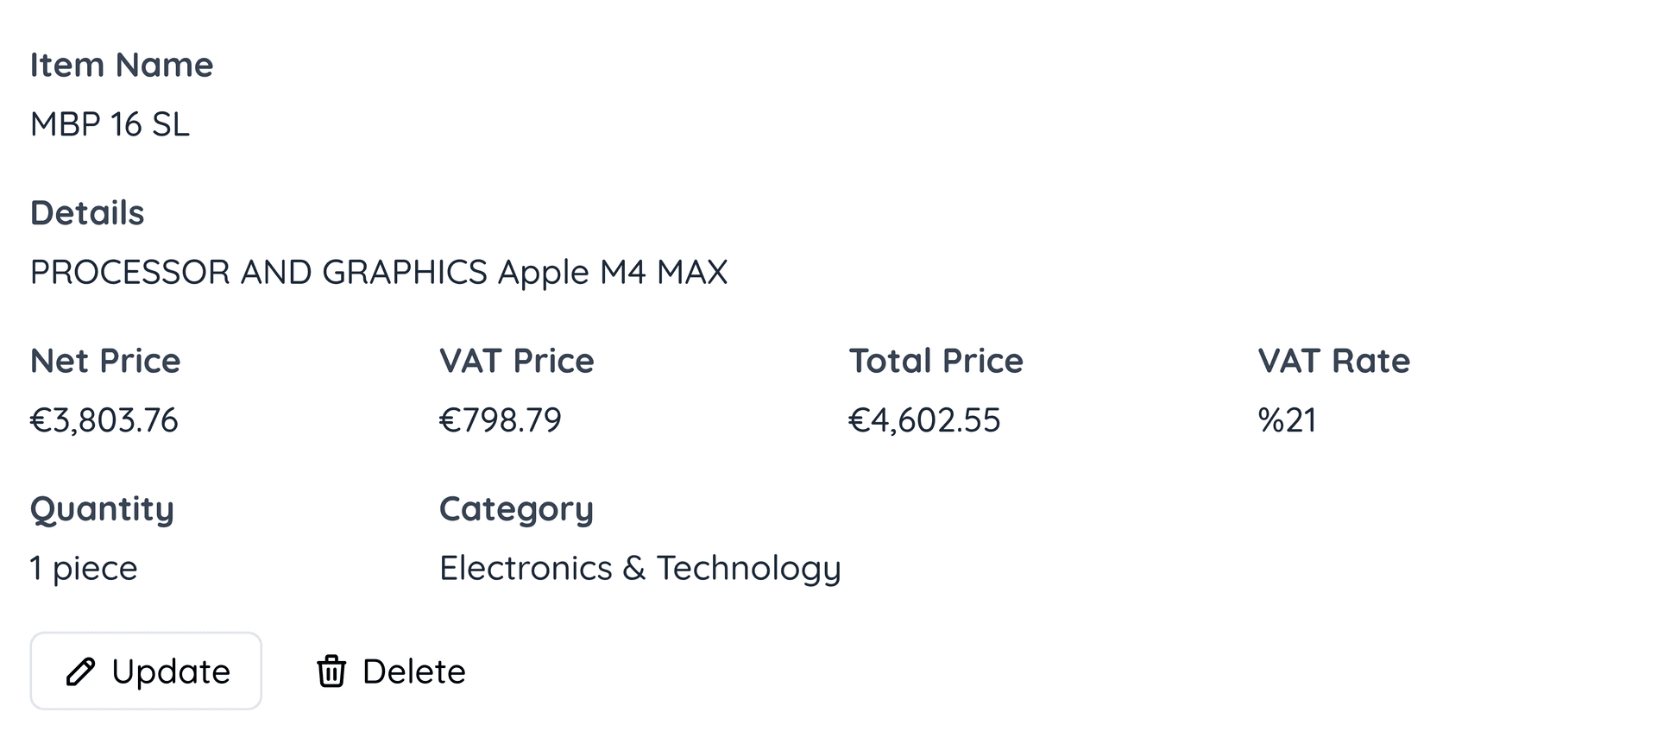Viewport: 1657px width, 750px height.
Task: Select the Electronics & Technology category text
Action: 639,569
